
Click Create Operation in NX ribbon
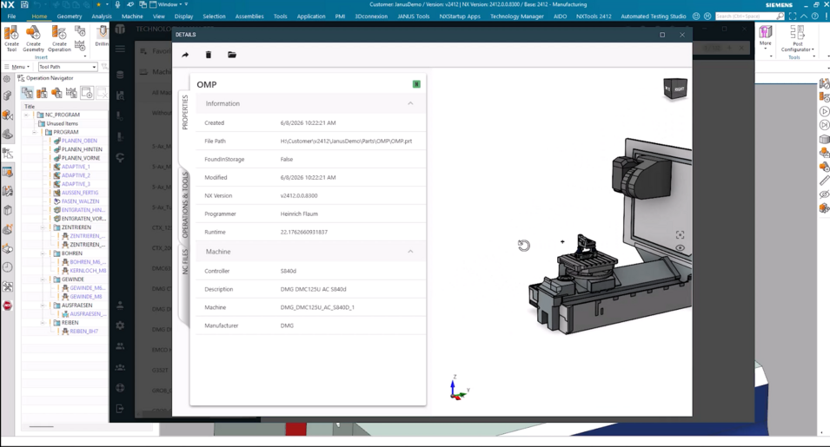tap(59, 39)
